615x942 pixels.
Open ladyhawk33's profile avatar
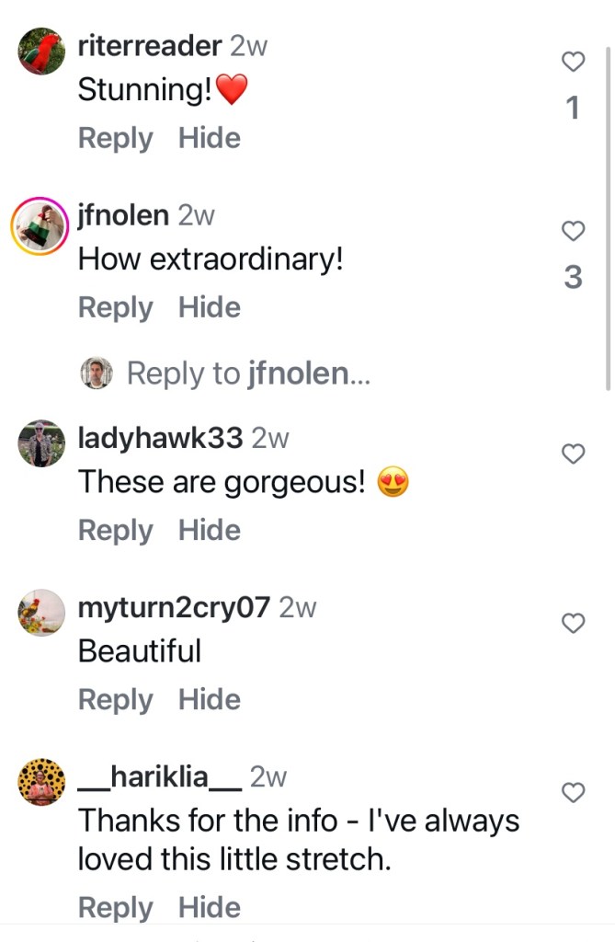pos(41,443)
